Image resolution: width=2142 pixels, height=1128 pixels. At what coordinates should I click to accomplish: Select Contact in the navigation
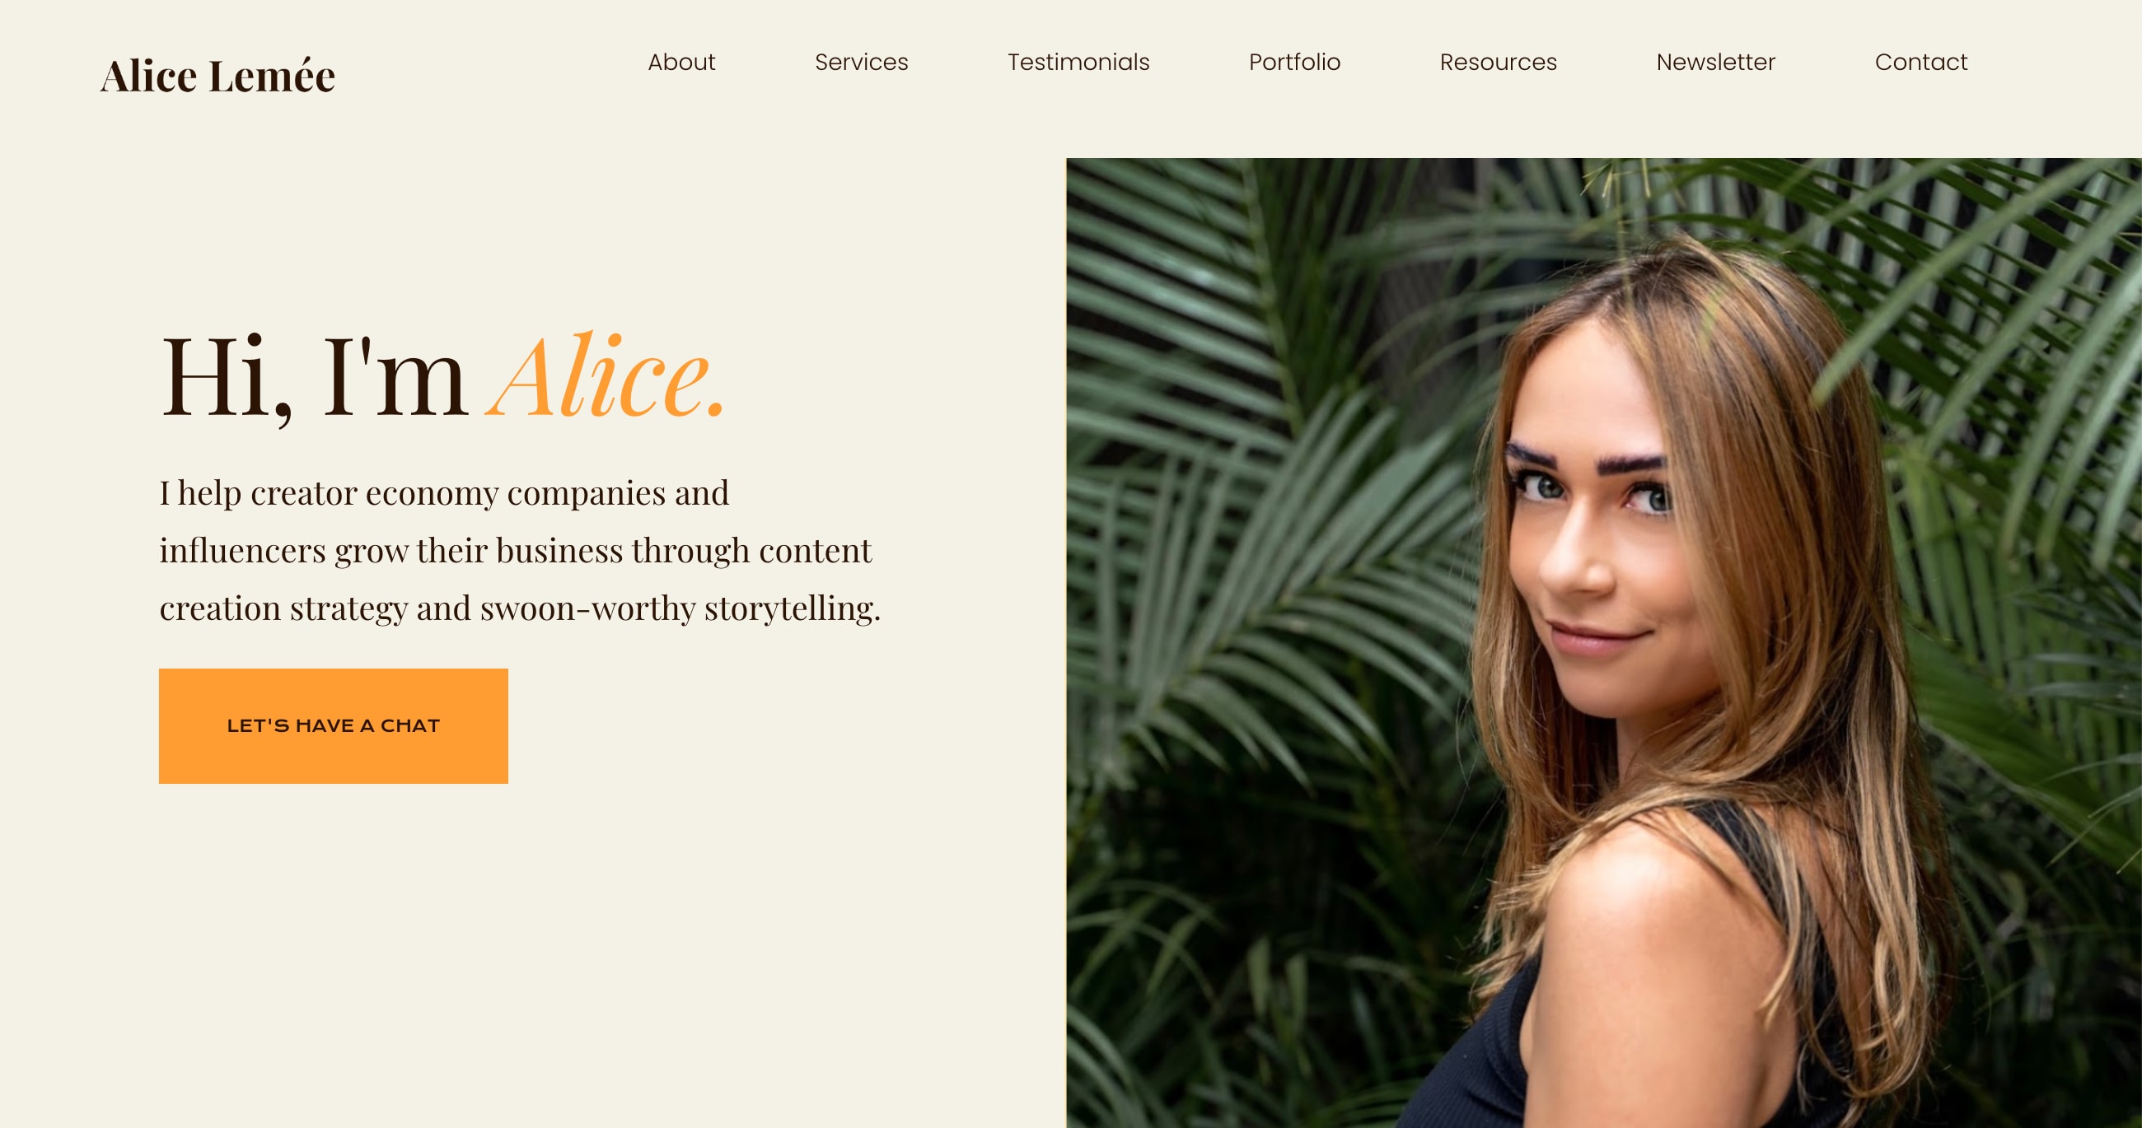tap(1921, 63)
